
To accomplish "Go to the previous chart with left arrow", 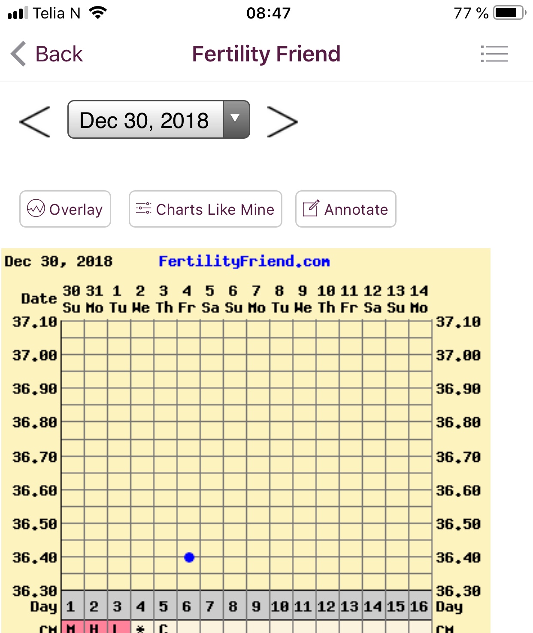I will (x=35, y=122).
